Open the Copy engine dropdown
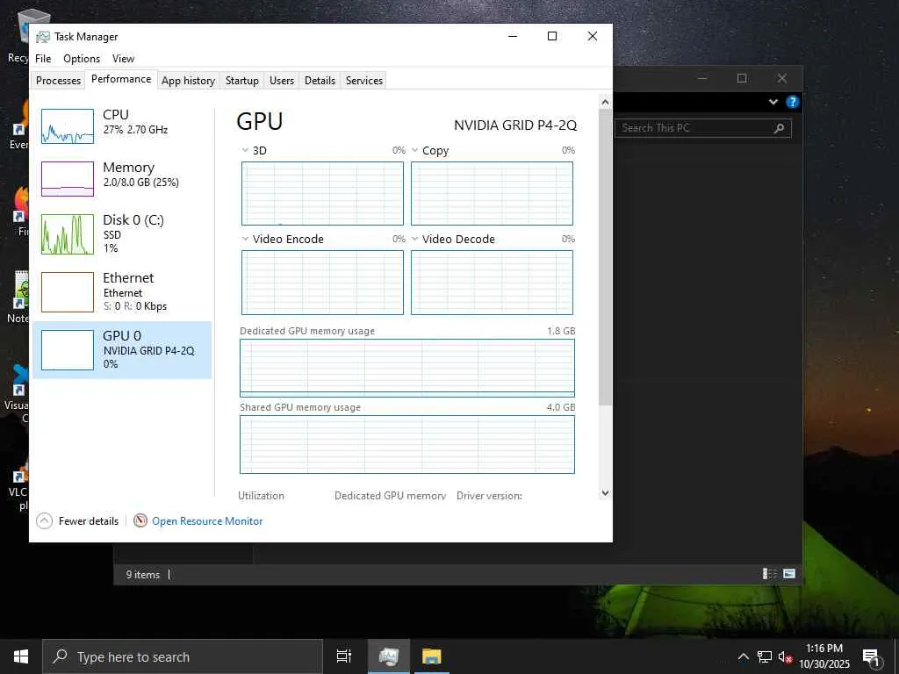 (x=415, y=151)
